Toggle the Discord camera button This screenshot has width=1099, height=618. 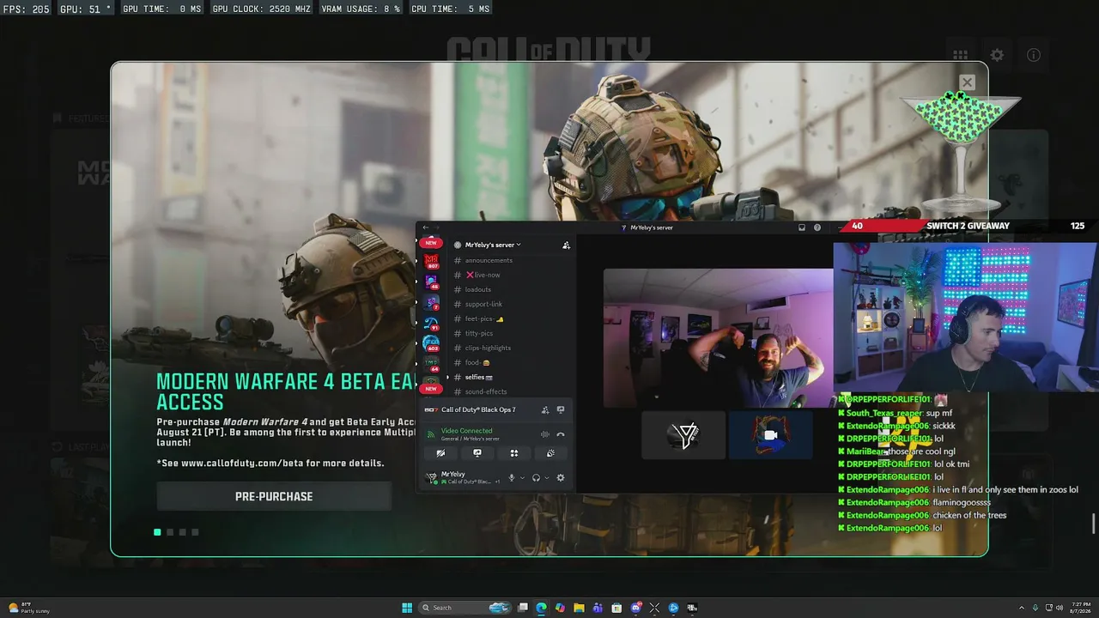440,453
